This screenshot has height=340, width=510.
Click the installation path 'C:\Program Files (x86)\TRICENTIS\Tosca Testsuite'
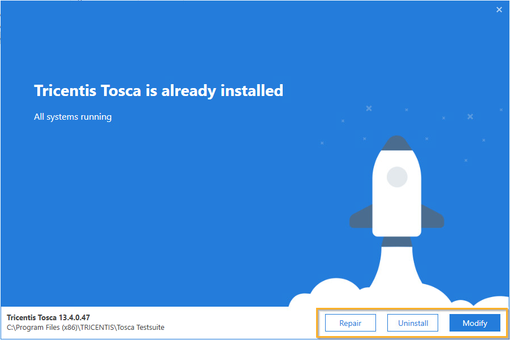coord(85,328)
